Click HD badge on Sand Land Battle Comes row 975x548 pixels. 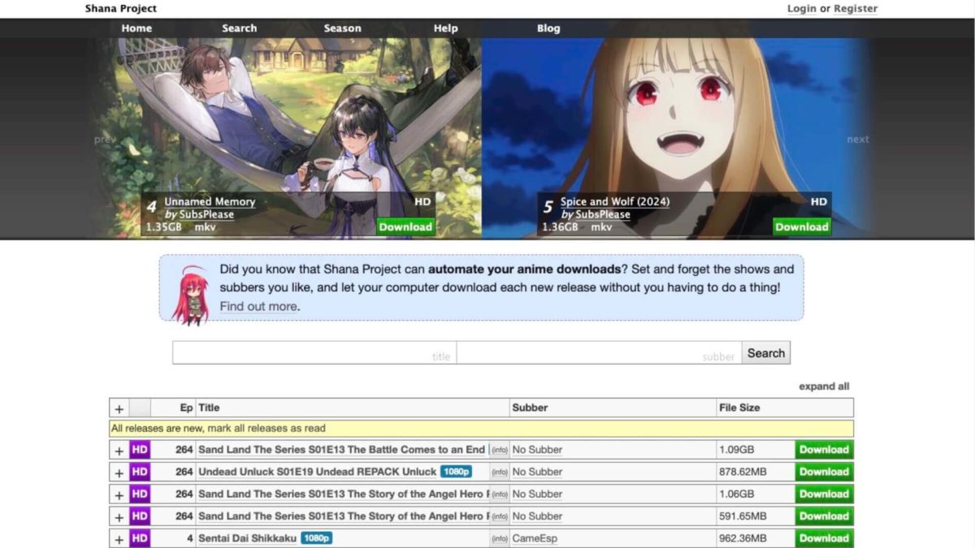pos(140,450)
